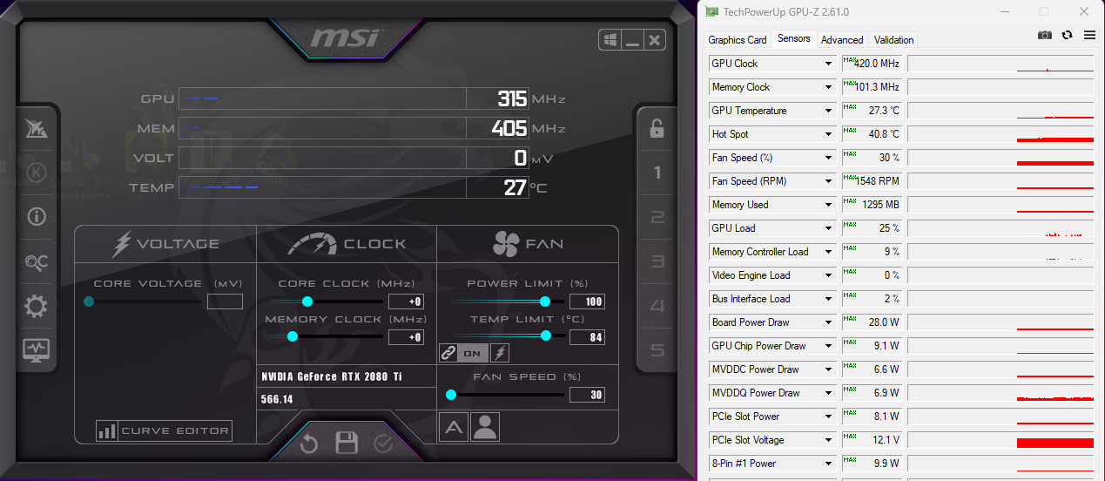This screenshot has width=1105, height=481.
Task: Open the Video Engine Load dropdown
Action: [828, 275]
